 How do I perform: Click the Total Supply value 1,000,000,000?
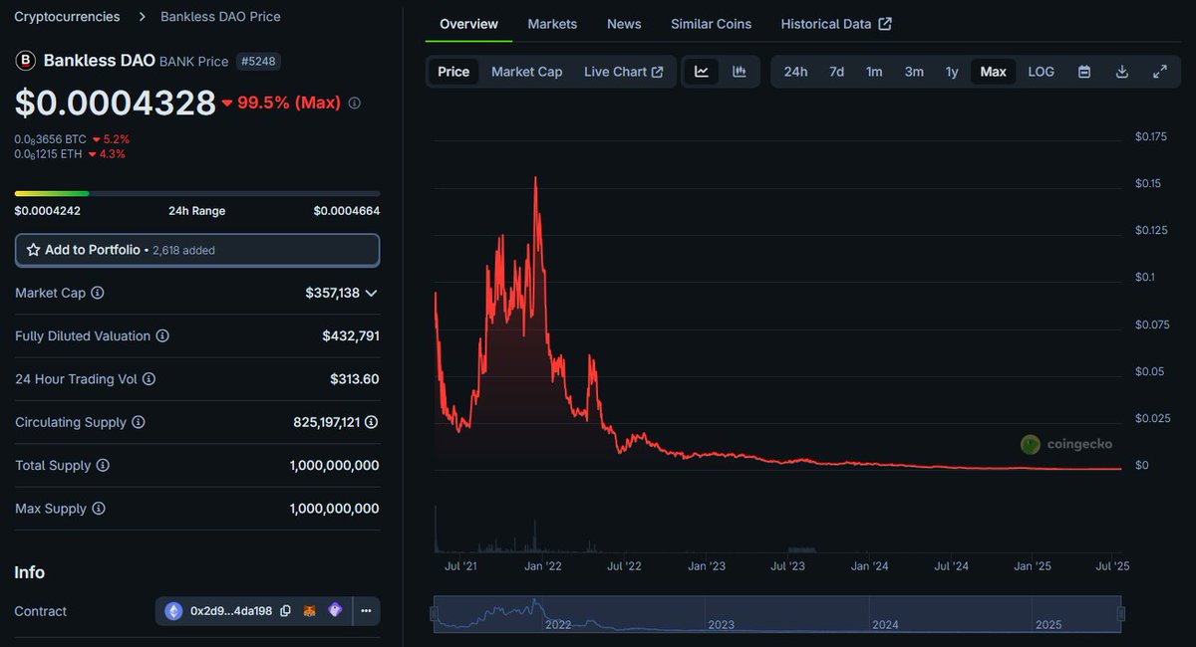335,466
